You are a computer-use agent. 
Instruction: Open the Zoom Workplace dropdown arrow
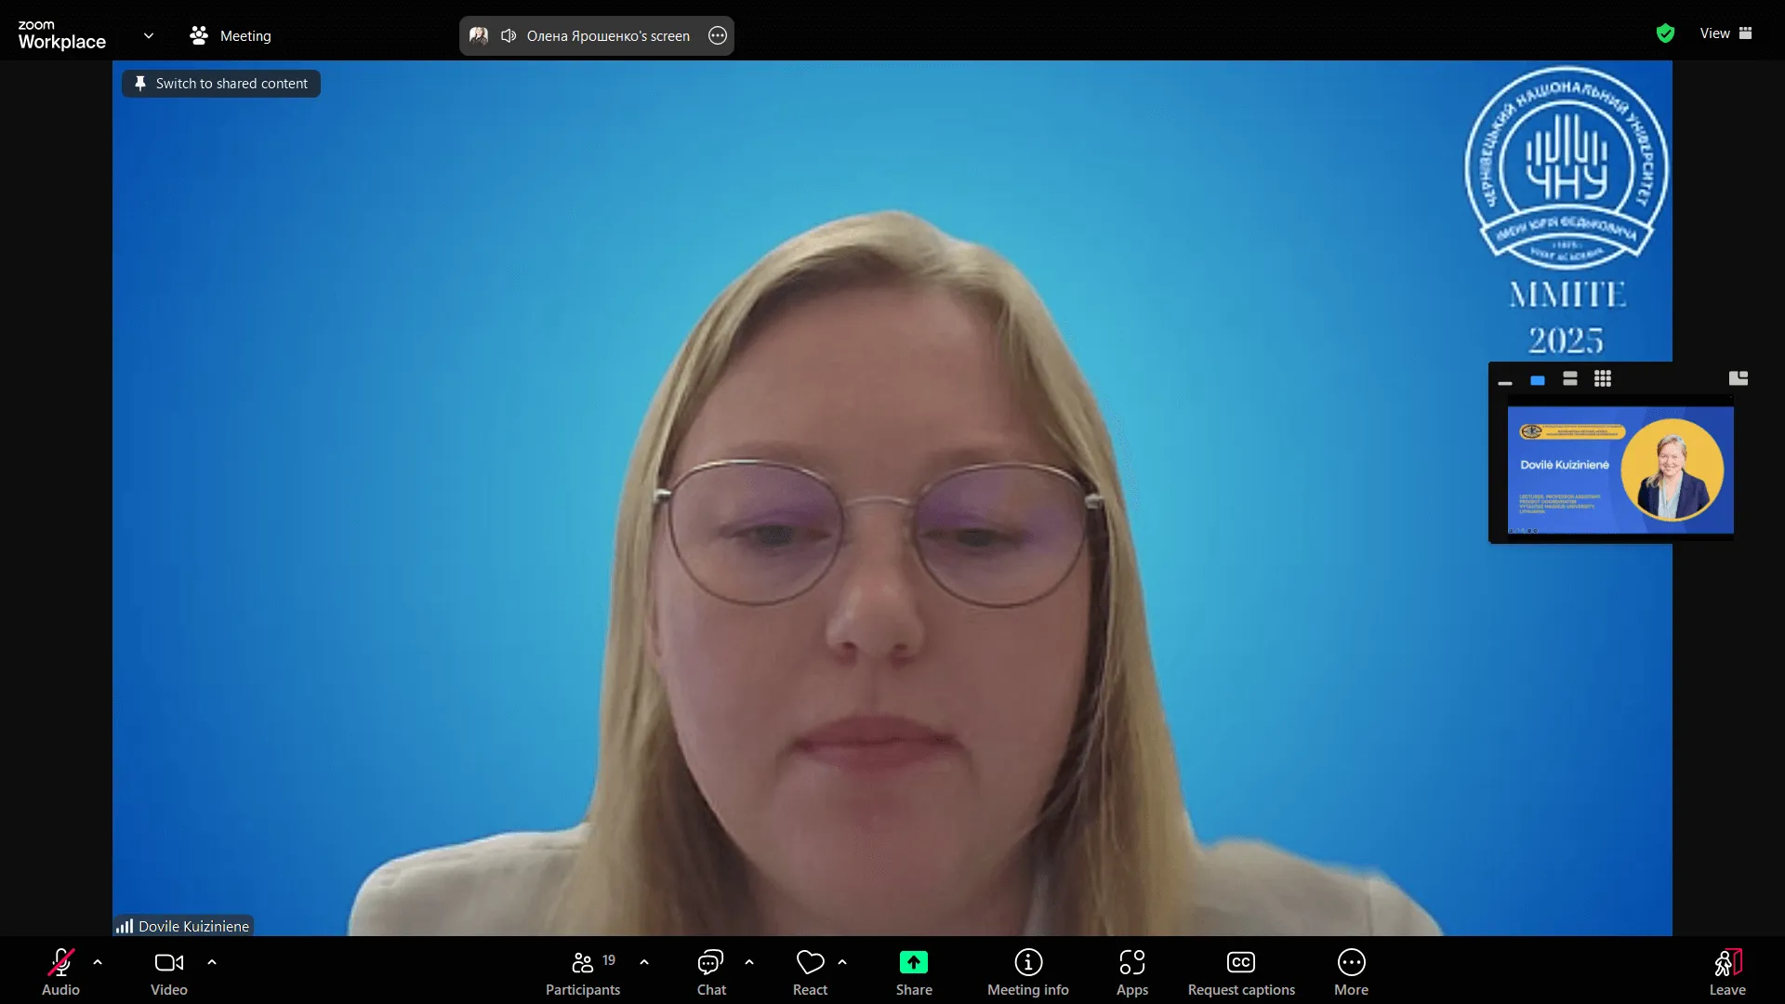149,35
